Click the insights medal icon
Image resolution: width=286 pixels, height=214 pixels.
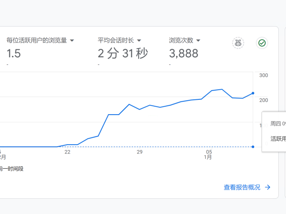(x=238, y=43)
